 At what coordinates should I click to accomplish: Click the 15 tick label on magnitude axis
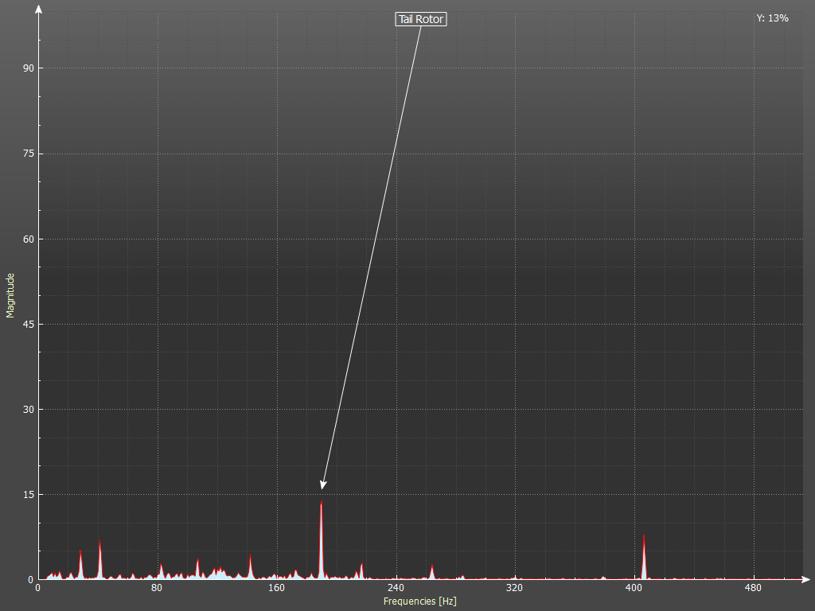[x=28, y=495]
